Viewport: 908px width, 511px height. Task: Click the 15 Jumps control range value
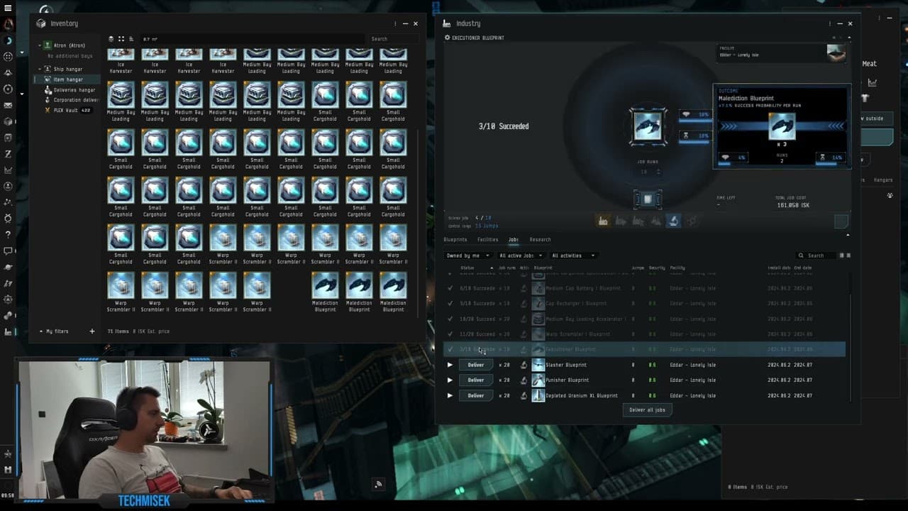tap(486, 226)
